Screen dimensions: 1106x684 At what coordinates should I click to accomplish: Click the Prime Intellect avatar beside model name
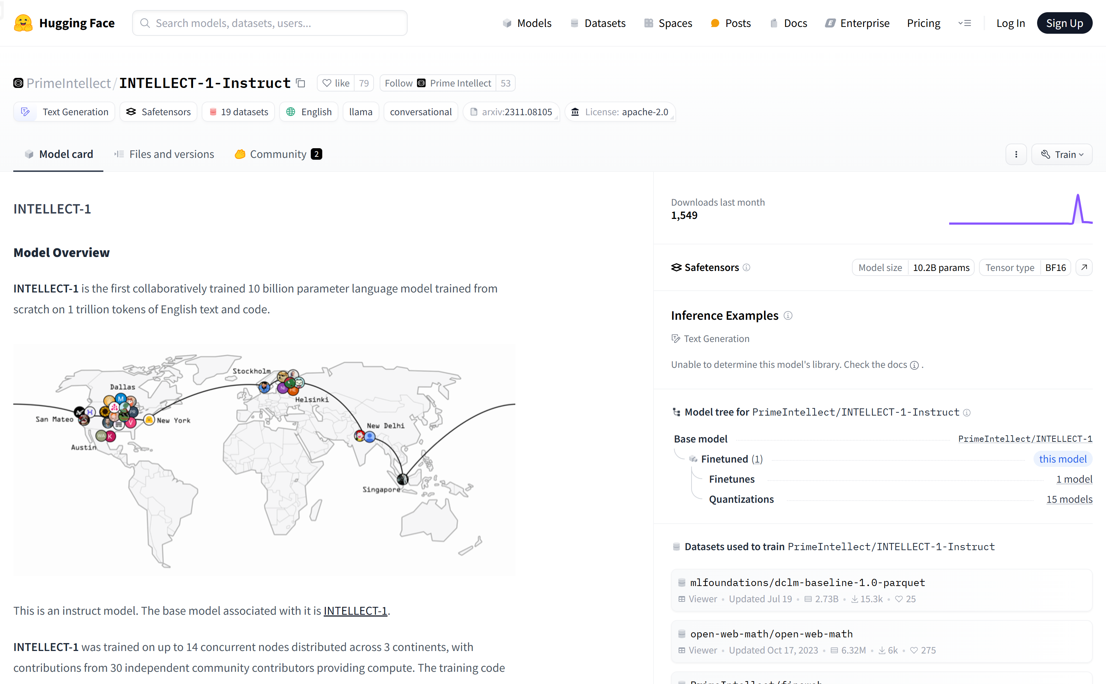point(18,83)
